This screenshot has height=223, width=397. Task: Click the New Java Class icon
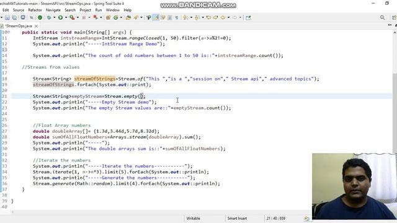point(116,17)
